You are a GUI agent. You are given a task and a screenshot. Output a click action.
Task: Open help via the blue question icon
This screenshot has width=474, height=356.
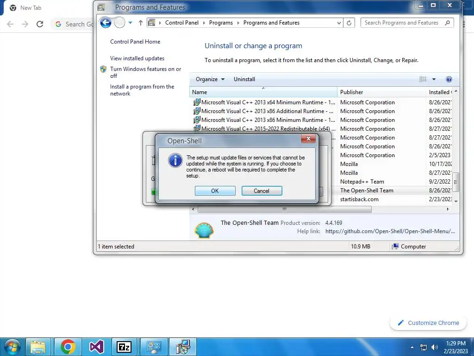click(449, 79)
